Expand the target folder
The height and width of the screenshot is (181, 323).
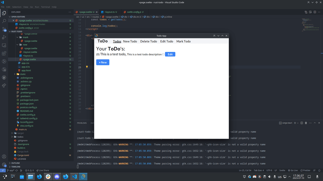tap(20, 133)
